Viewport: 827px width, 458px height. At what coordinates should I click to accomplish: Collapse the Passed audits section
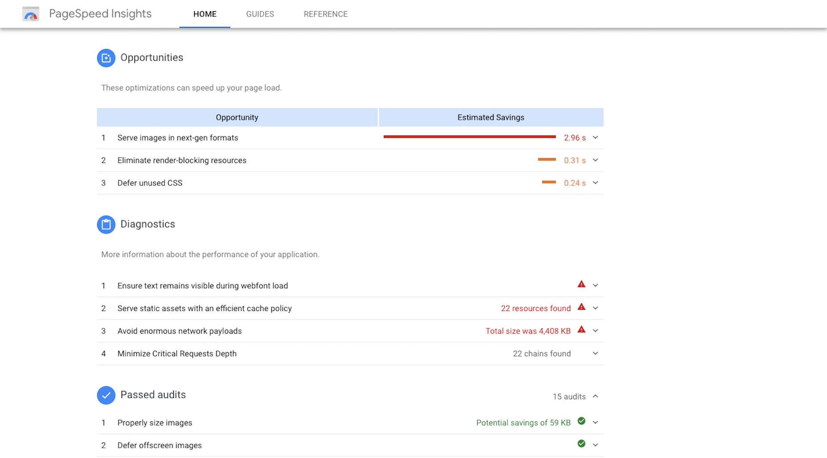click(595, 397)
